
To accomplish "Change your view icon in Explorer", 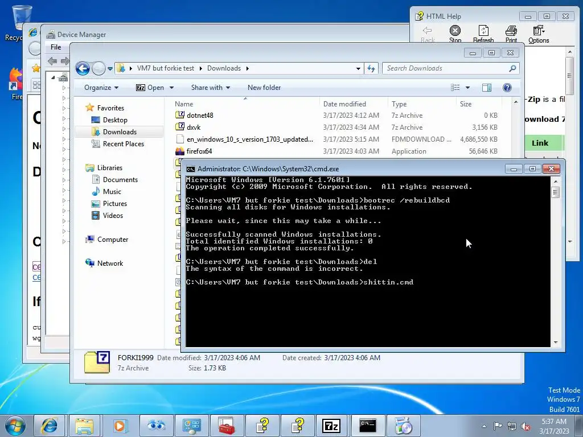I will [455, 88].
